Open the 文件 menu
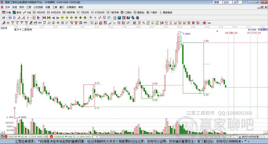This screenshot has width=268, height=144. (x=7, y=7)
